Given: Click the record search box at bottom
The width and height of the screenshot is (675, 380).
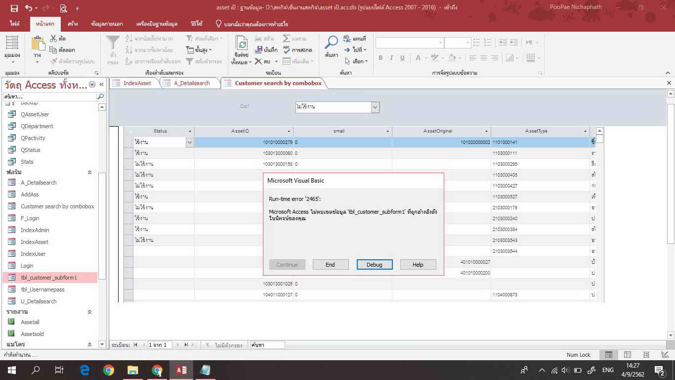Looking at the screenshot, I should click(267, 345).
